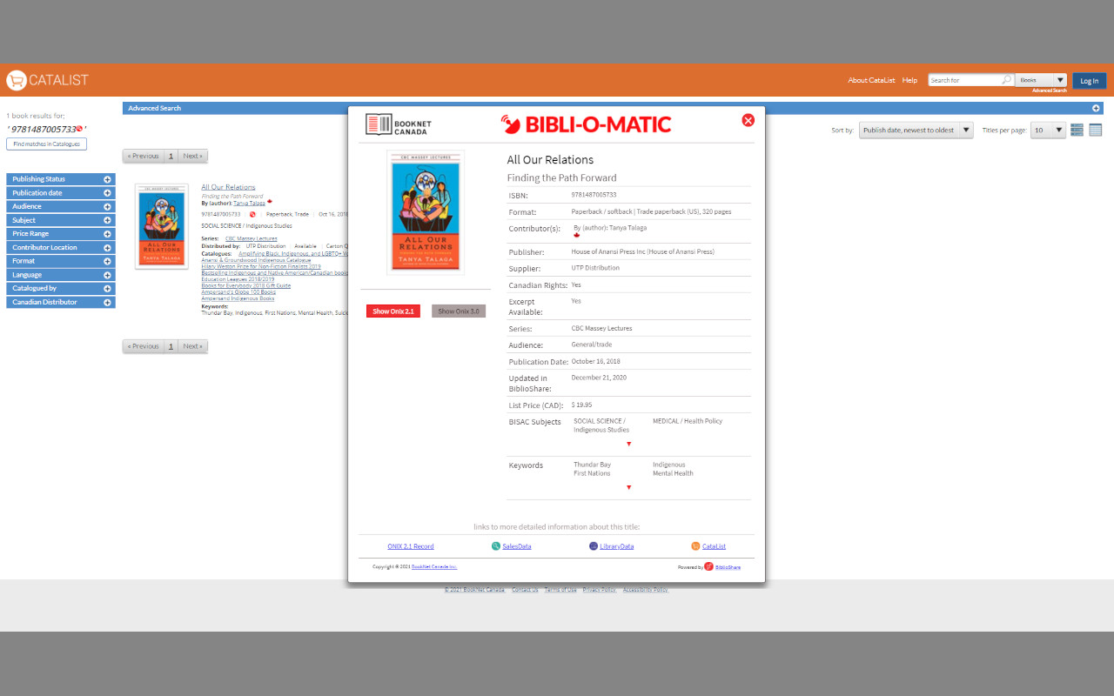This screenshot has height=696, width=1114.
Task: Open the Publish date sort dropdown
Action: tap(916, 129)
